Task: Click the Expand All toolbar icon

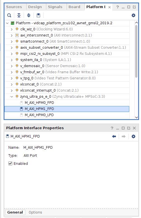Action: [x=28, y=15]
